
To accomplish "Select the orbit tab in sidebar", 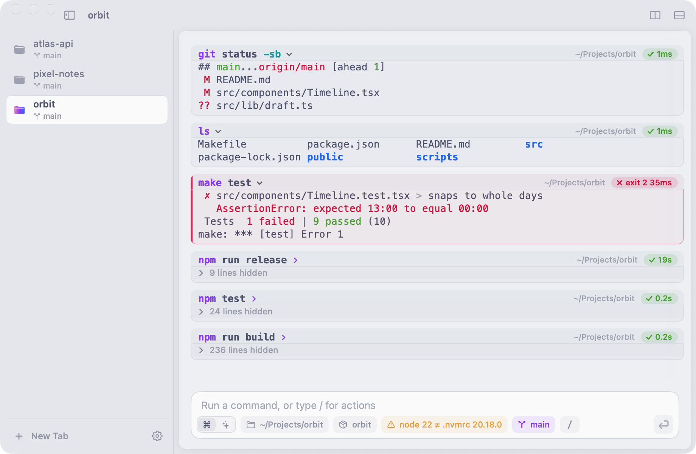I will point(87,110).
